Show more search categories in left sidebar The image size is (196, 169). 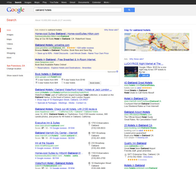9,58
